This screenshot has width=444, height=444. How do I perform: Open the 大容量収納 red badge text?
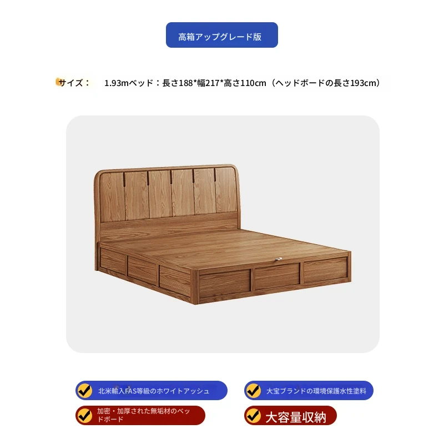click(x=296, y=417)
